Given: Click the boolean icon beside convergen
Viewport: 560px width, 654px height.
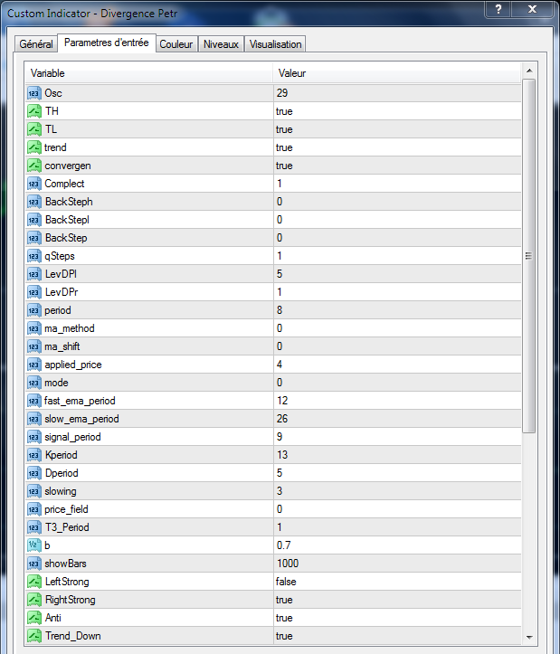Looking at the screenshot, I should pos(34,166).
